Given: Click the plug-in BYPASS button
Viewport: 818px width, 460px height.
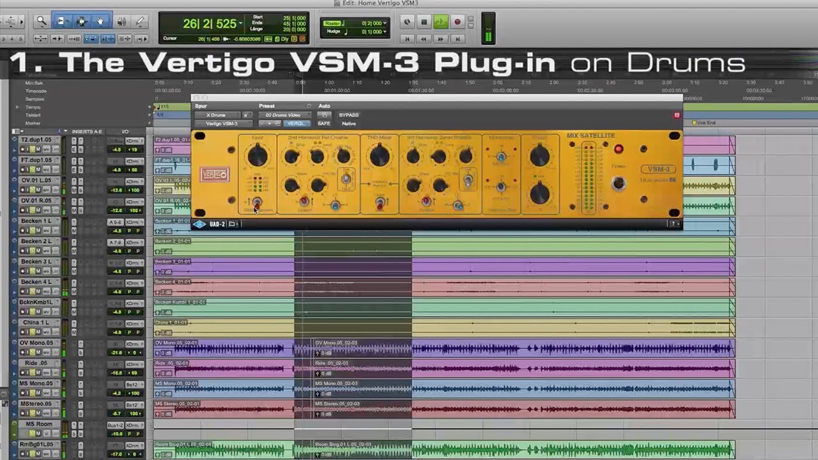Looking at the screenshot, I should pos(349,115).
